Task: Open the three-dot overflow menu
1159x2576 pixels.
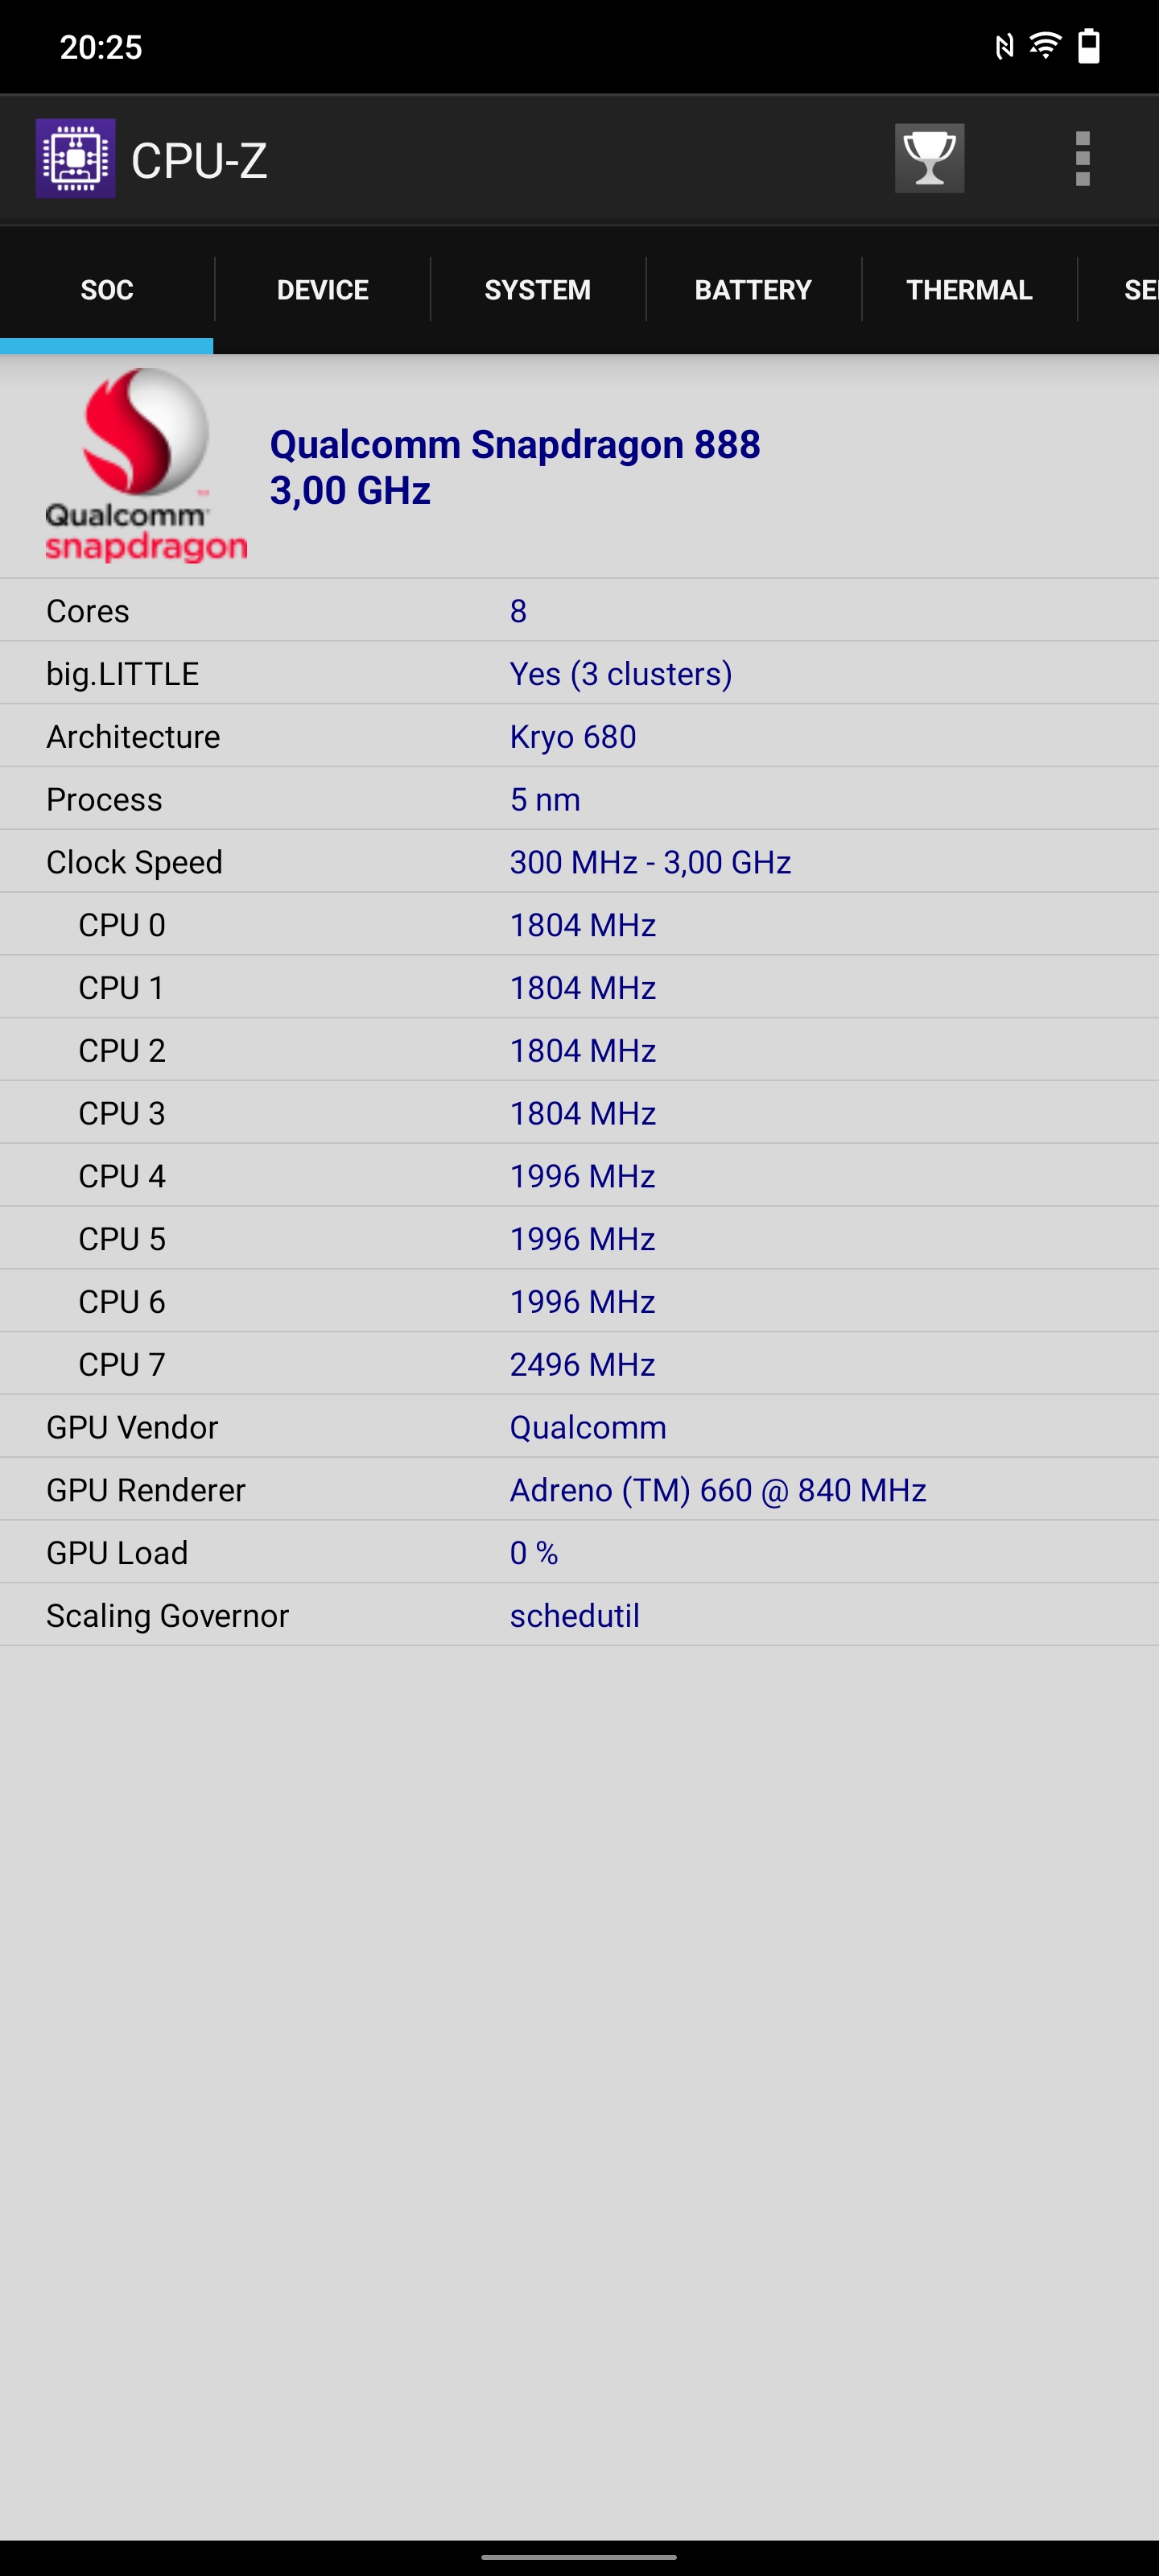Action: (1082, 159)
